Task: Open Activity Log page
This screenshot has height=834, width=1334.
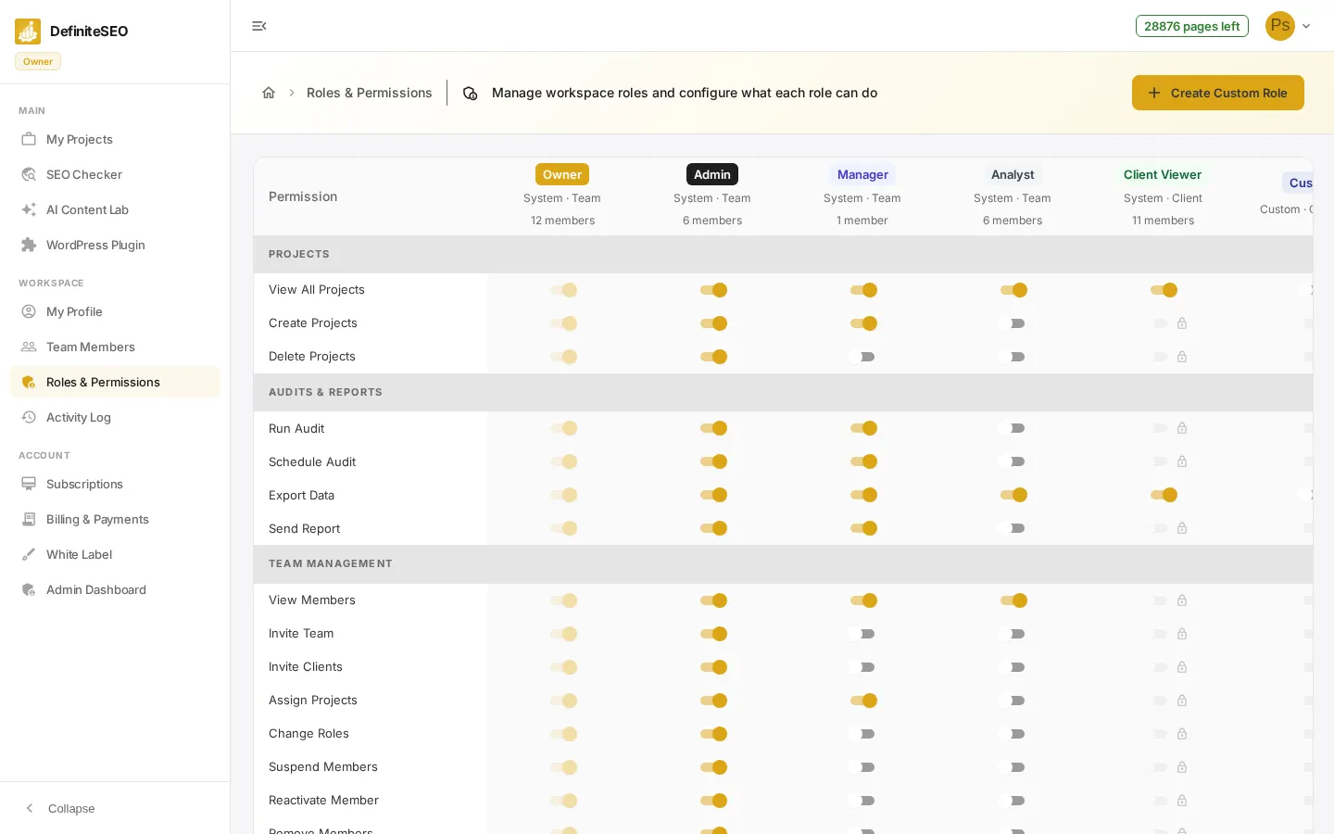Action: (115, 417)
